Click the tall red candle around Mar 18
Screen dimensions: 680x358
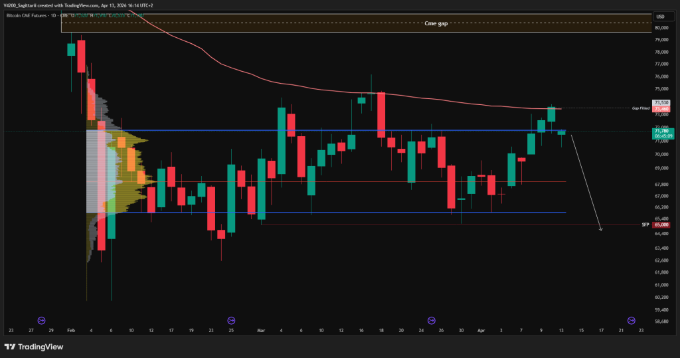(381, 116)
